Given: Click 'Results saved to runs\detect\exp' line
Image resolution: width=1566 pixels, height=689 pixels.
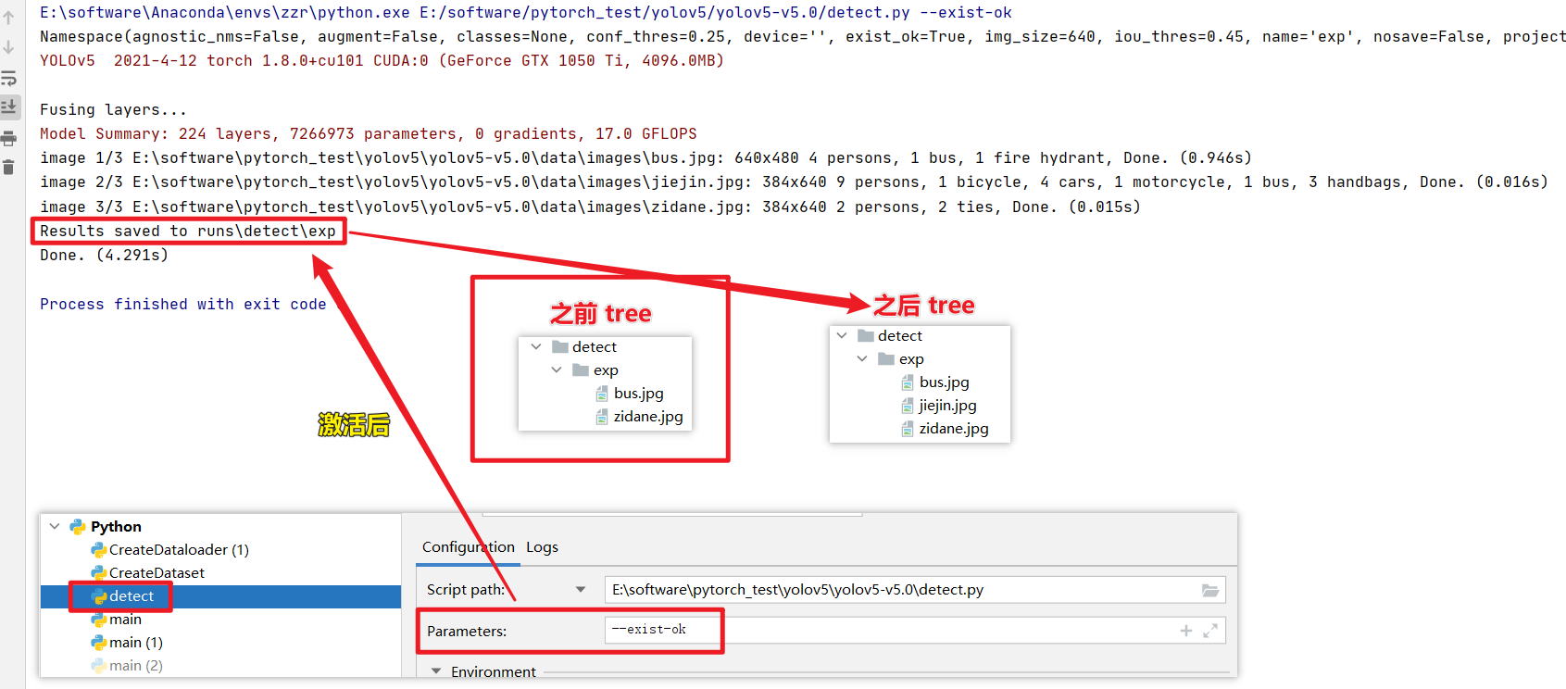Looking at the screenshot, I should 188,231.
